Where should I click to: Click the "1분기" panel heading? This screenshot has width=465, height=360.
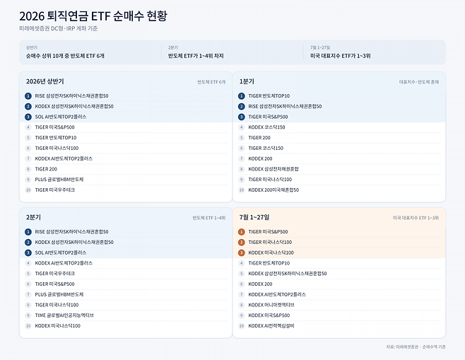(247, 81)
